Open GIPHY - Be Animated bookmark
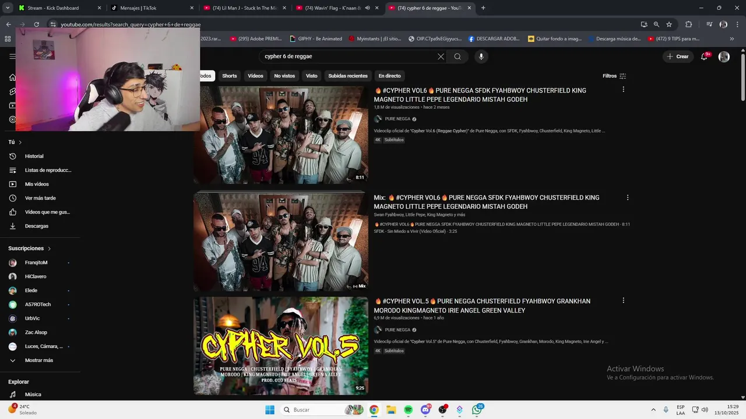Screen dimensions: 746x419 coord(315,39)
